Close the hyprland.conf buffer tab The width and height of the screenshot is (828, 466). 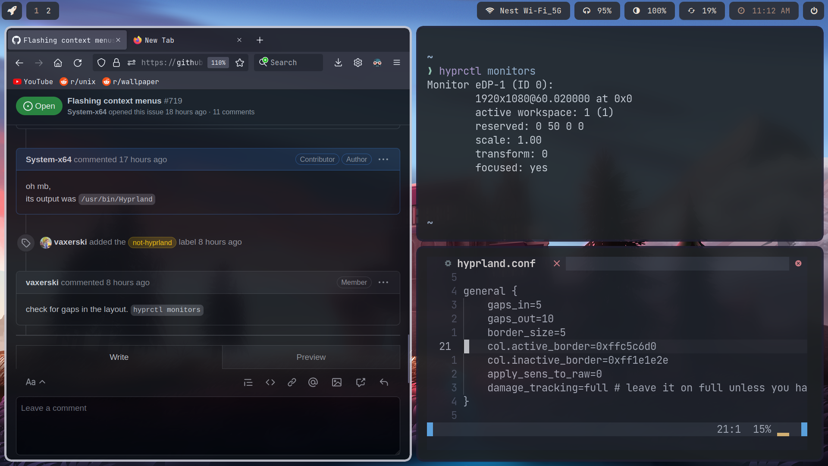[557, 264]
